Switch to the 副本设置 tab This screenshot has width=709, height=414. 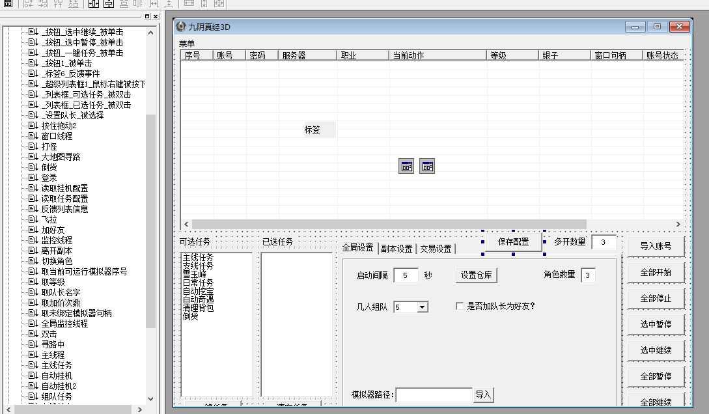tap(396, 248)
